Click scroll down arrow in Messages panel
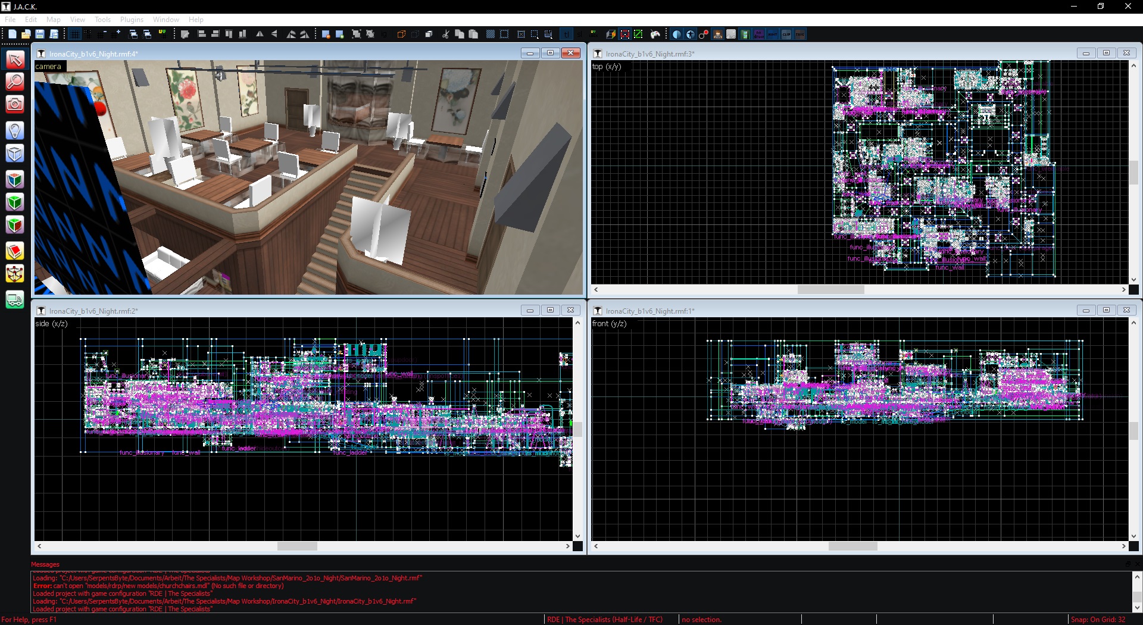This screenshot has height=625, width=1143. tap(1137, 608)
